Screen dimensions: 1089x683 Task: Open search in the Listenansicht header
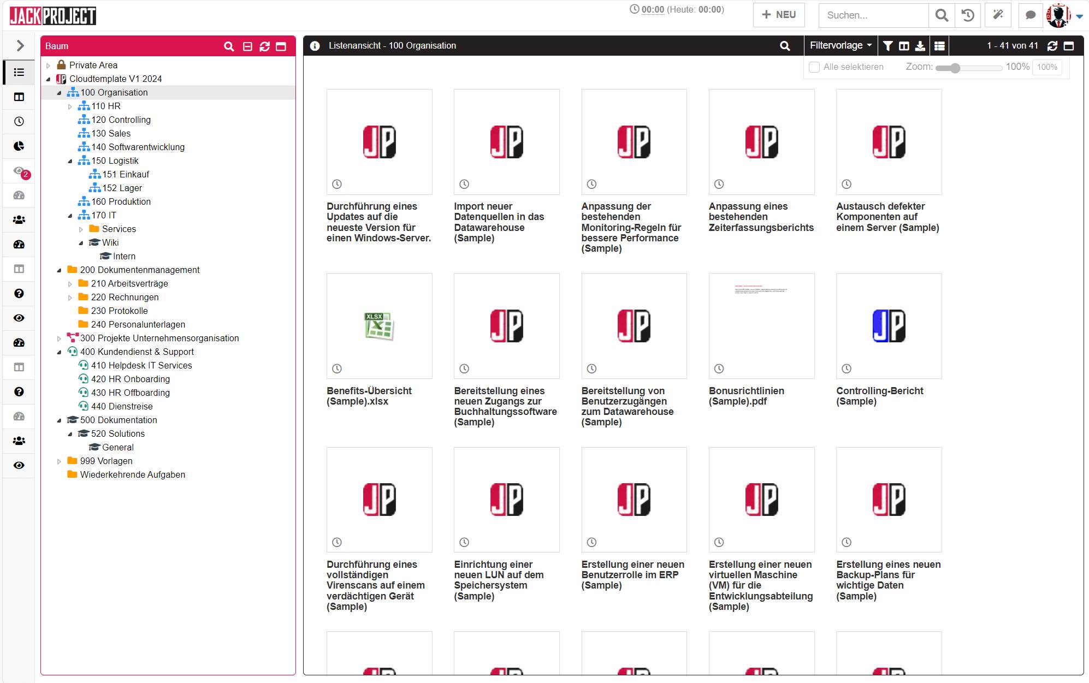pyautogui.click(x=785, y=46)
